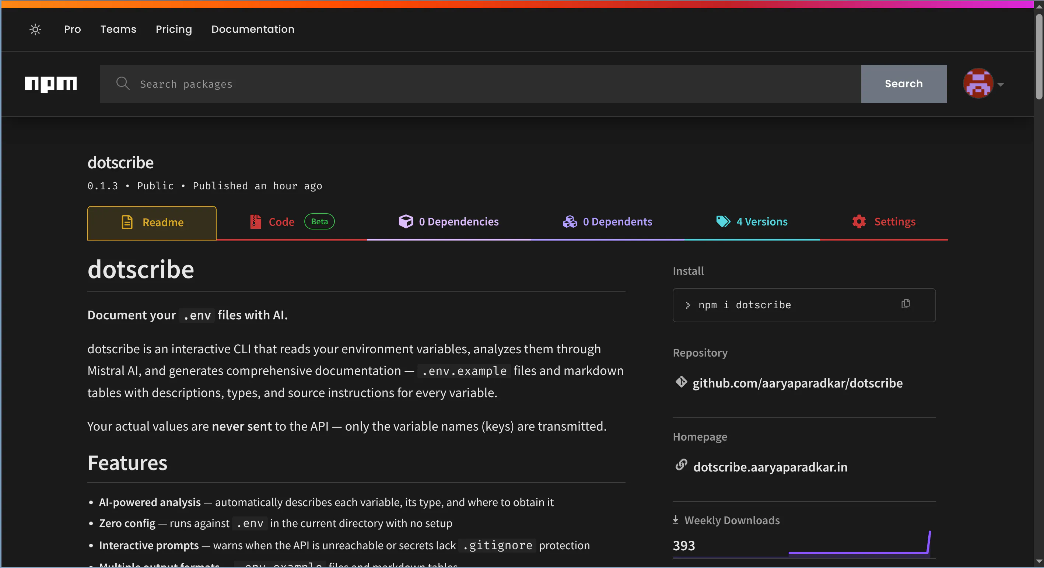Click the scrollbar down arrow
Screen dimensions: 1044x568
pos(1038,561)
